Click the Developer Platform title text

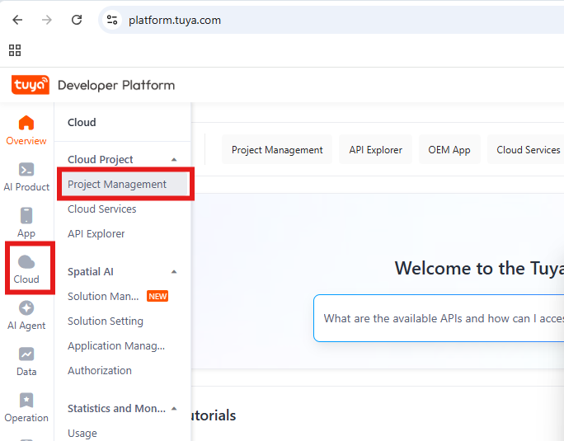(116, 85)
